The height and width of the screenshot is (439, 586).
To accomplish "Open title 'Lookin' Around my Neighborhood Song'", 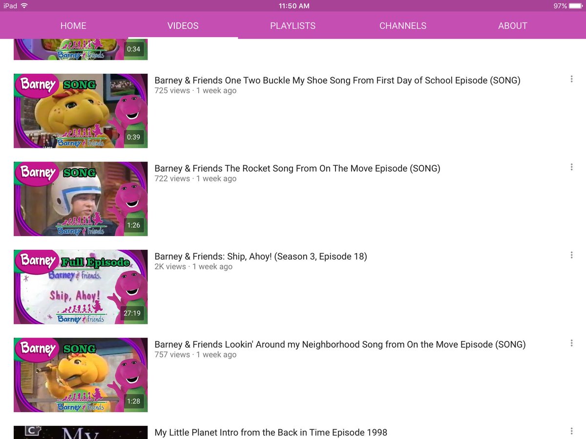I will 340,344.
